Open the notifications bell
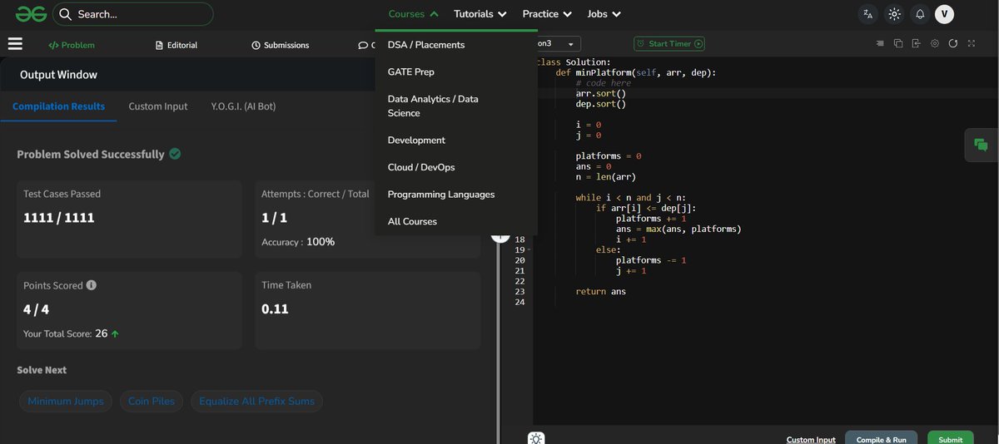This screenshot has width=999, height=444. tap(920, 14)
